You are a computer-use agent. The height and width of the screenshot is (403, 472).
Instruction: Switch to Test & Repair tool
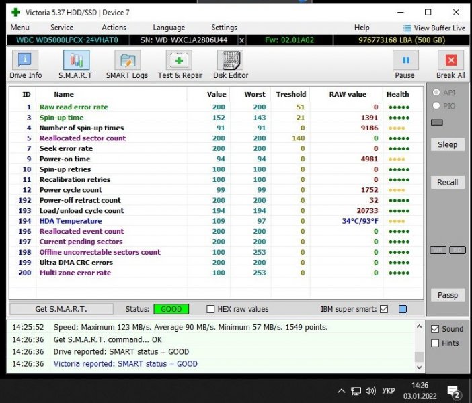(x=178, y=61)
